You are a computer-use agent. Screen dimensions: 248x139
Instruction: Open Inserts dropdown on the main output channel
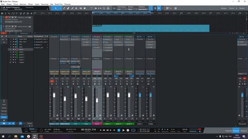point(246,39)
